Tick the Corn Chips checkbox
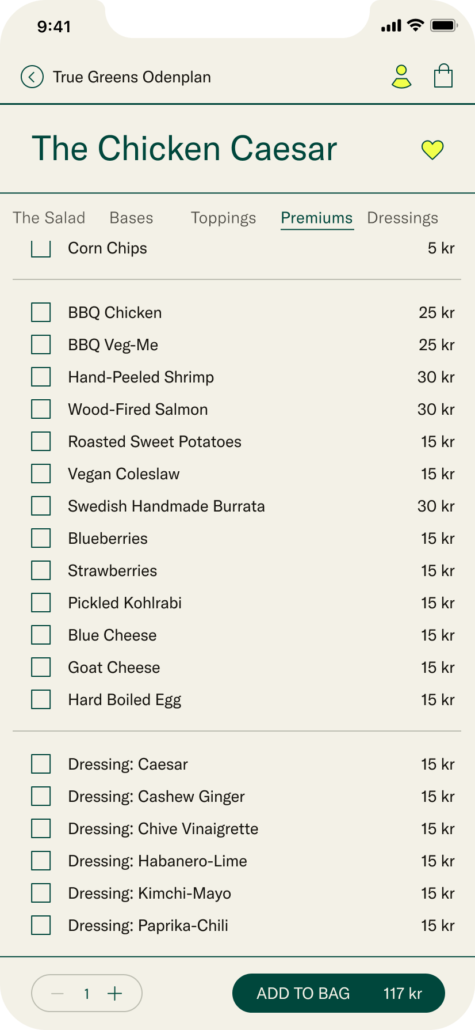The height and width of the screenshot is (1030, 475). (x=41, y=250)
